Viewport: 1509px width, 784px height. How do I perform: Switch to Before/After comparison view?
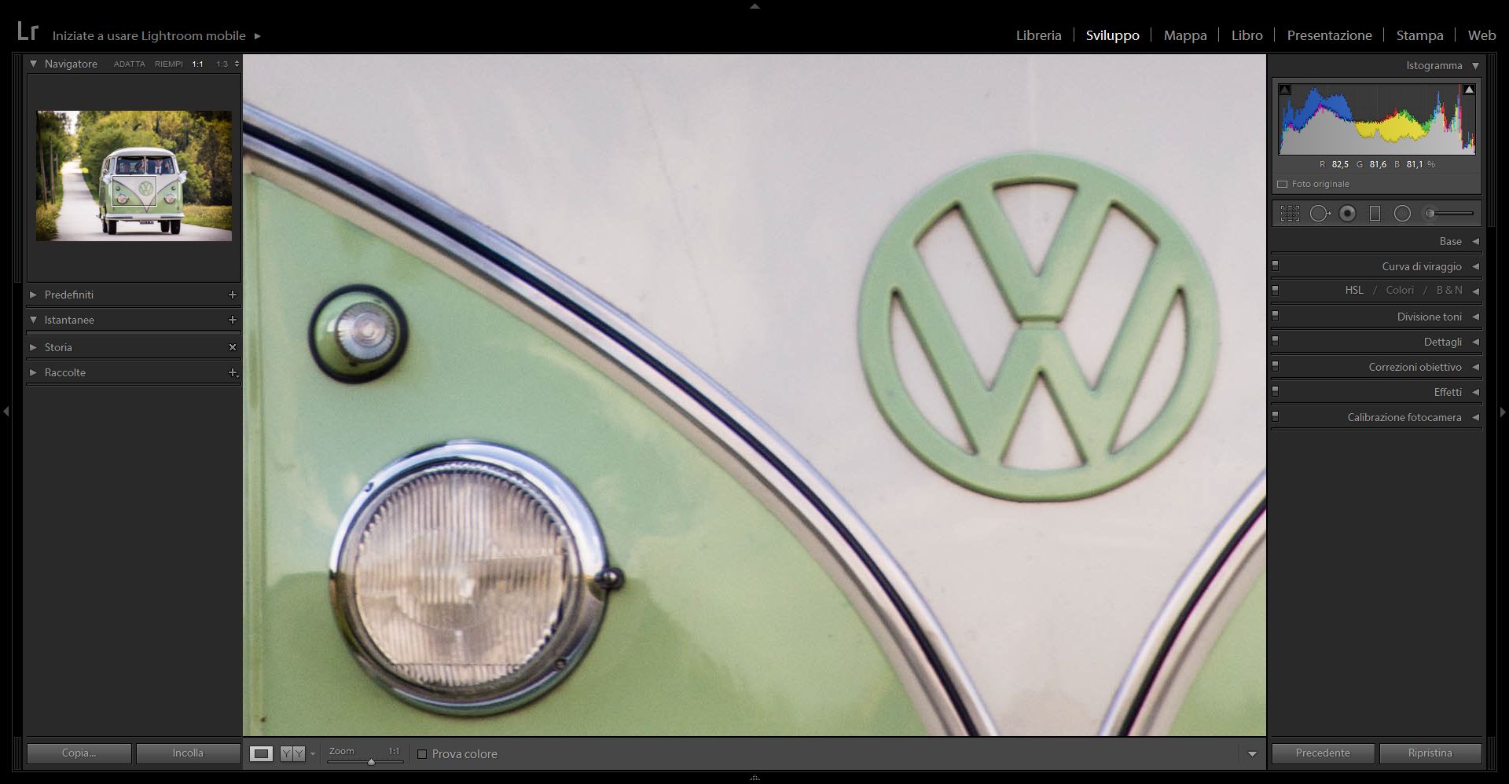292,753
